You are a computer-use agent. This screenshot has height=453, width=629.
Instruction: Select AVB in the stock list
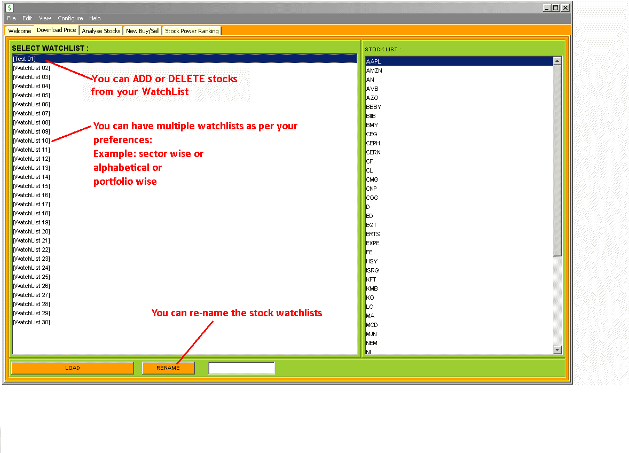[x=459, y=89]
